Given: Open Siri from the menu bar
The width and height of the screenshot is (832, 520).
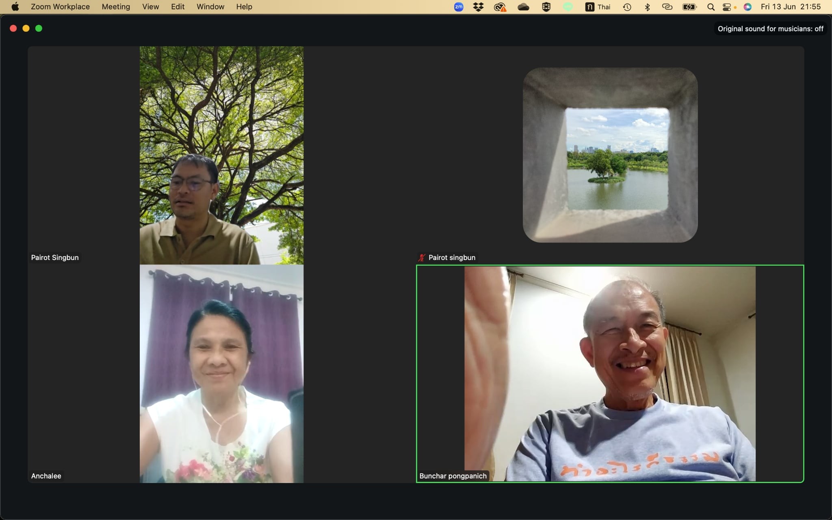Looking at the screenshot, I should coord(747,7).
